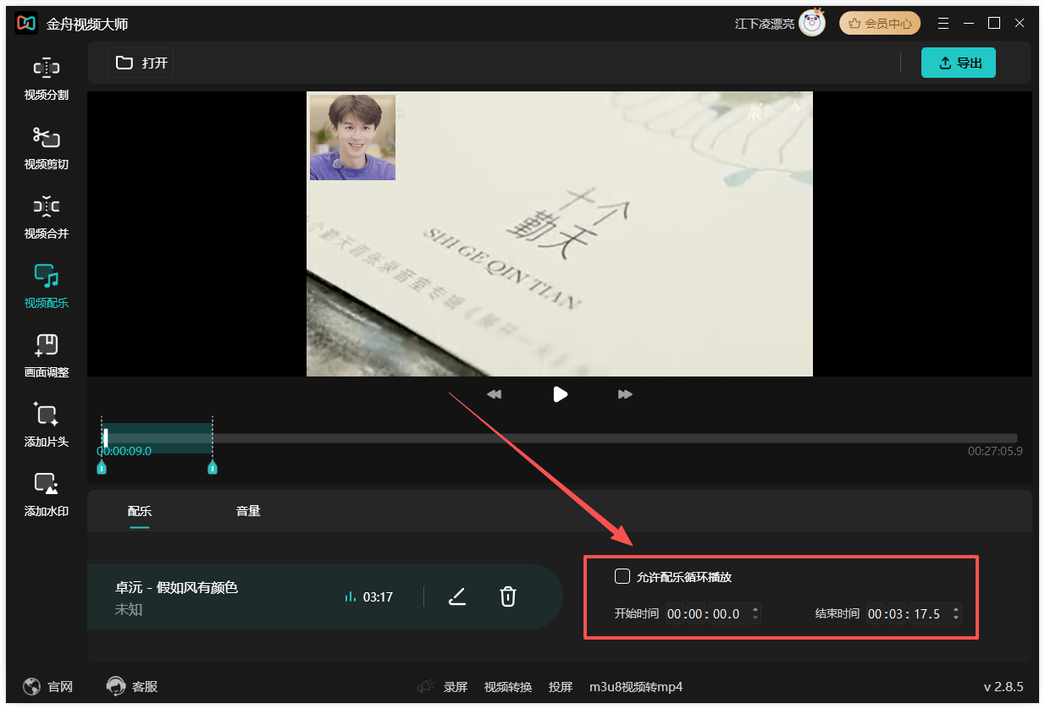Click the 结束时间 end time field

pyautogui.click(x=913, y=614)
